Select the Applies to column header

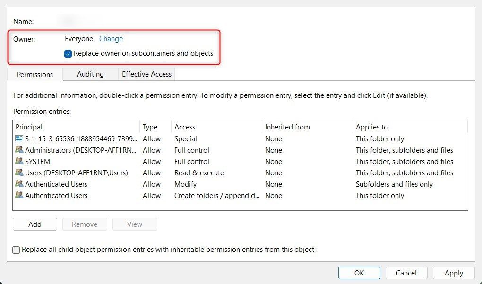coord(372,127)
